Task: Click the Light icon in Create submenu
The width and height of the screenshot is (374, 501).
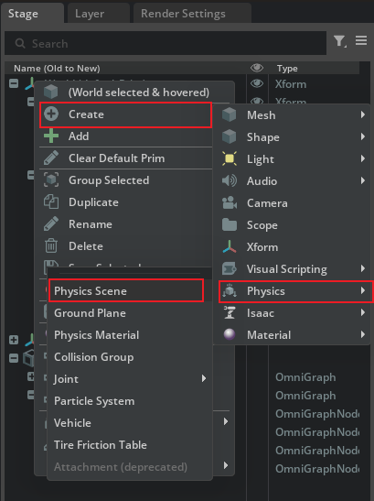Action: pyautogui.click(x=230, y=158)
